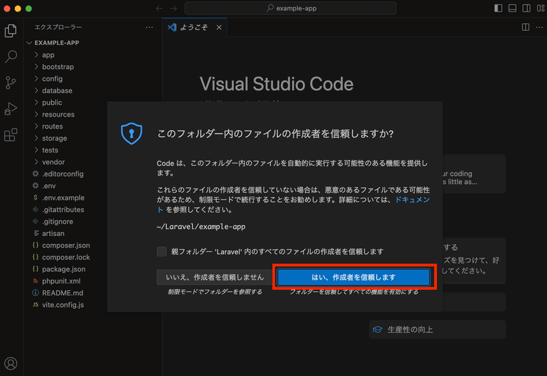Expand the routes folder

[36, 126]
